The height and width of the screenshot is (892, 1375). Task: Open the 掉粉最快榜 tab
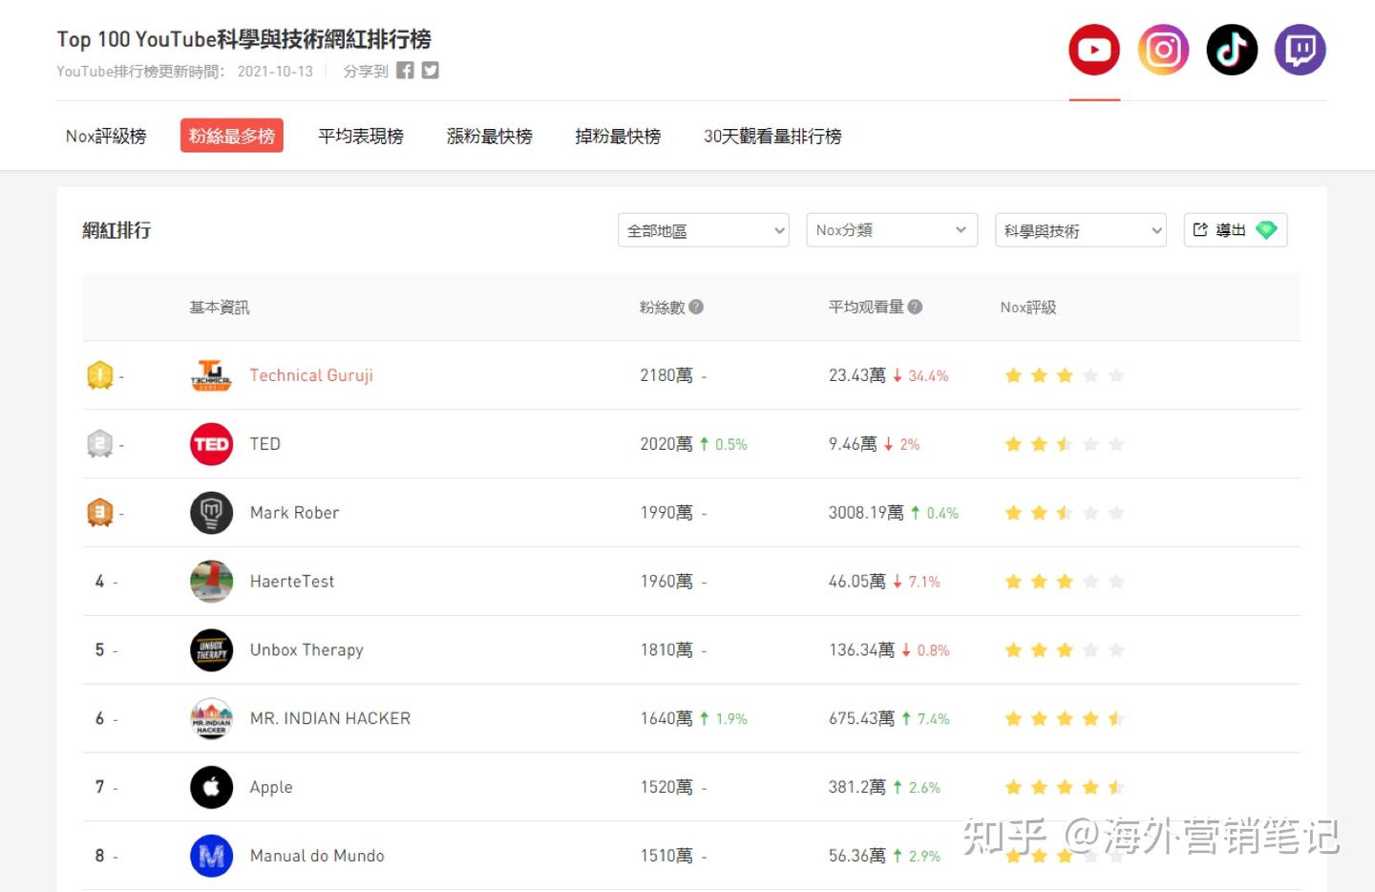click(618, 136)
